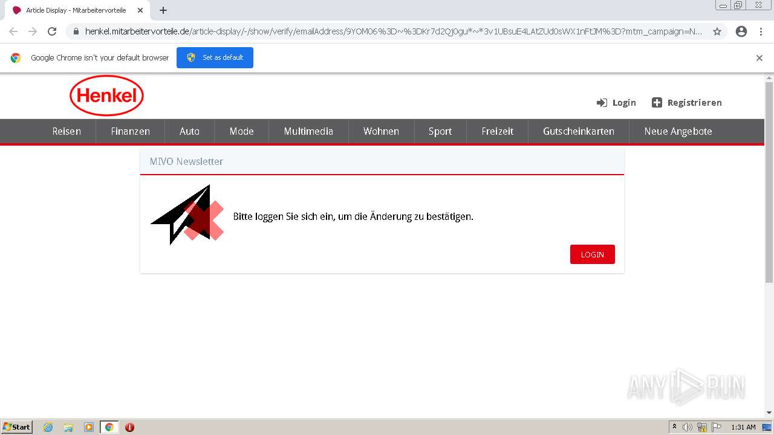Click the MIVO Newsletter heading
The image size is (774, 435).
(x=186, y=161)
